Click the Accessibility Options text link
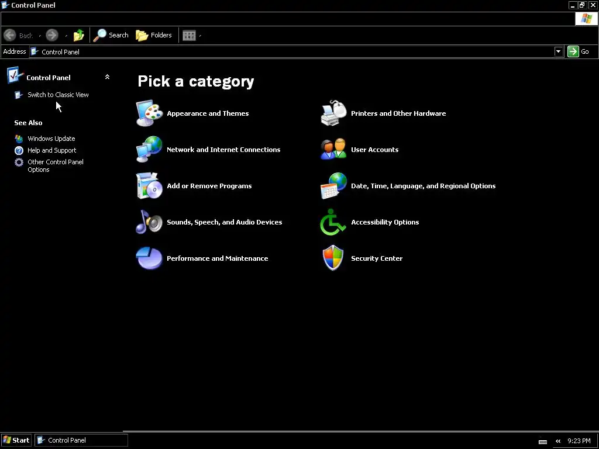599x449 pixels. click(385, 222)
